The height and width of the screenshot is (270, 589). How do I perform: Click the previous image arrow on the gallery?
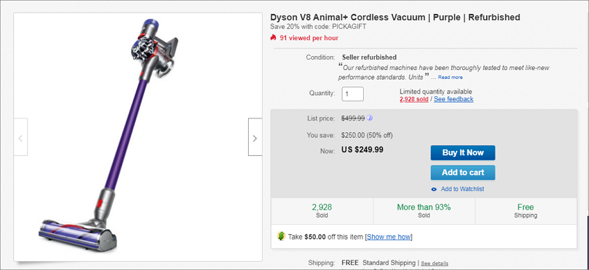[x=21, y=136]
